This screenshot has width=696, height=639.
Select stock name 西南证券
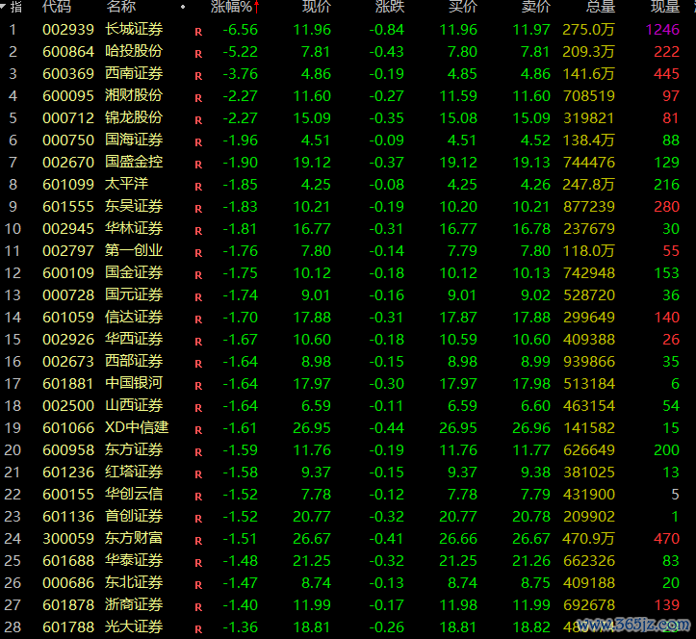[x=134, y=74]
